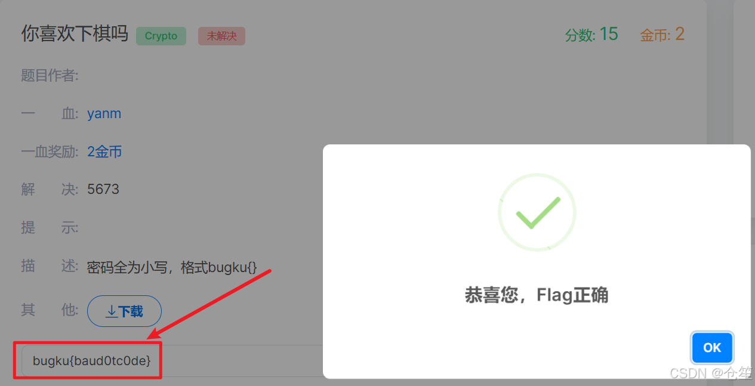Click the 提示 hint label
This screenshot has height=386, width=755.
[x=50, y=227]
